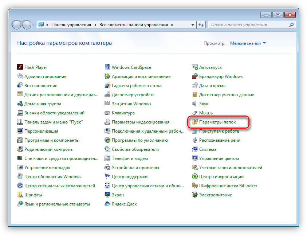Open the Яндекс.Диск icon
This screenshot has width=307, height=235.
pyautogui.click(x=107, y=204)
